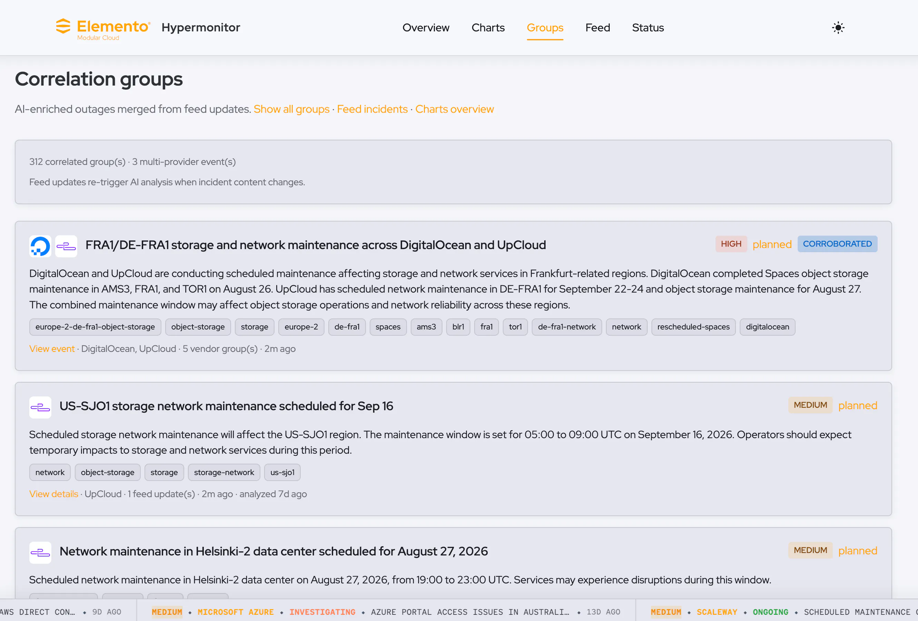Click View event in the FRA1 card
The width and height of the screenshot is (918, 621).
click(52, 349)
